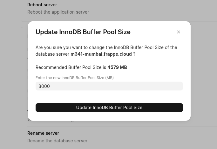Close the Update InnoDB Buffer Pool dialog
The height and width of the screenshot is (149, 217).
179,32
